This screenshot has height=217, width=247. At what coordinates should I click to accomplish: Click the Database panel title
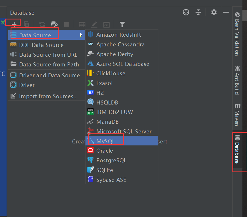[x=22, y=13]
